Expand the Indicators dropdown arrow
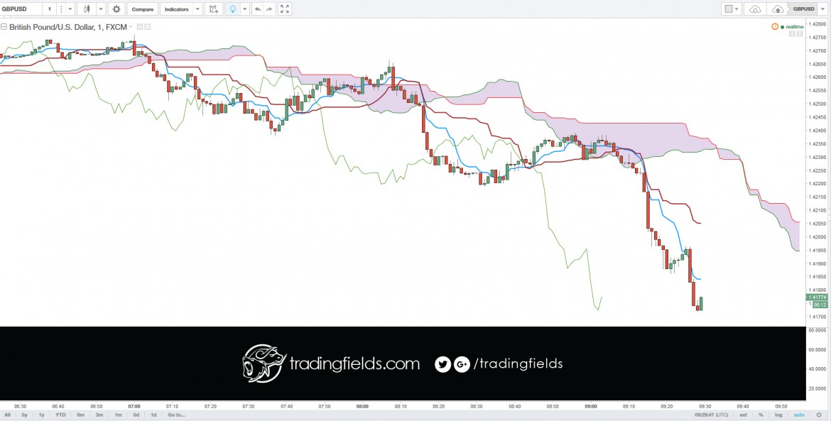831x421 pixels. [197, 9]
